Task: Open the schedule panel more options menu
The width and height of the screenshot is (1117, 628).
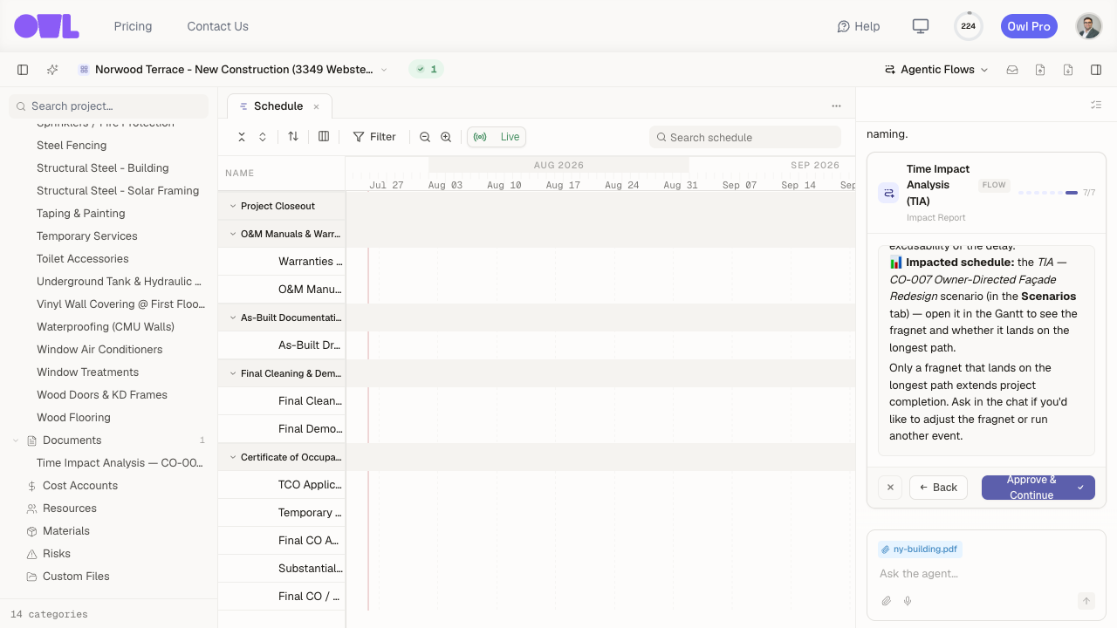Action: 836,106
